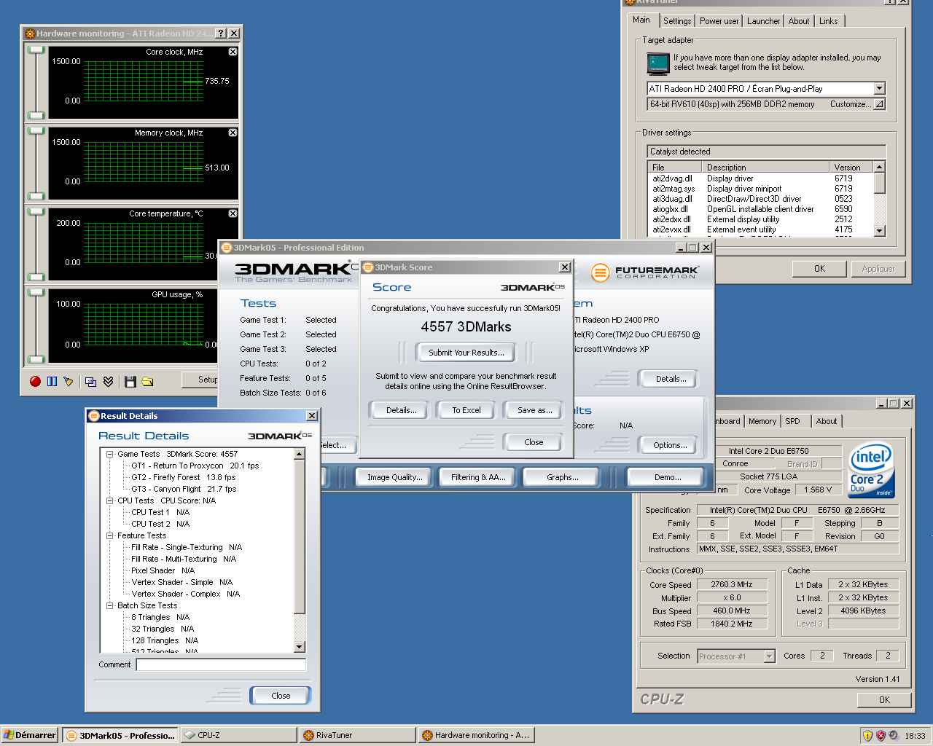Click Close button in Result Details window
This screenshot has width=933, height=746.
coord(281,696)
